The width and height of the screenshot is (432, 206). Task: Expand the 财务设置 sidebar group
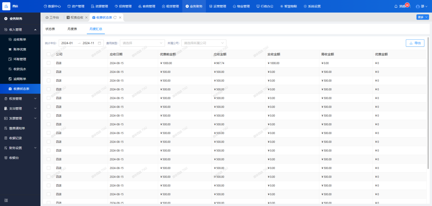click(x=20, y=148)
